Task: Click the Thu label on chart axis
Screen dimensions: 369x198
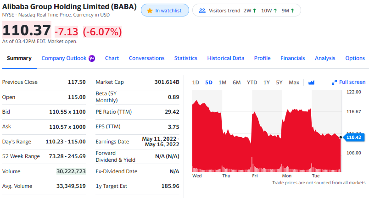Action: click(x=226, y=176)
